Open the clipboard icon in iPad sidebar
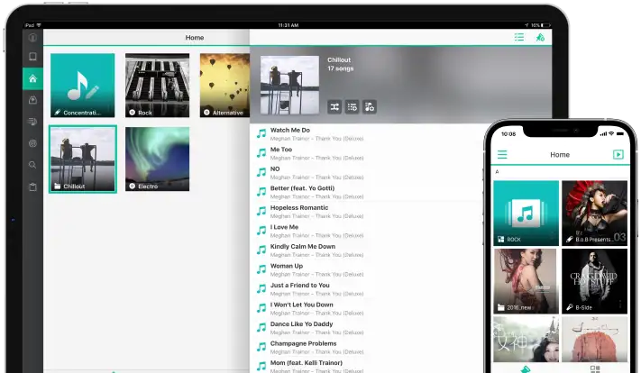Image resolution: width=641 pixels, height=373 pixels. 32,187
